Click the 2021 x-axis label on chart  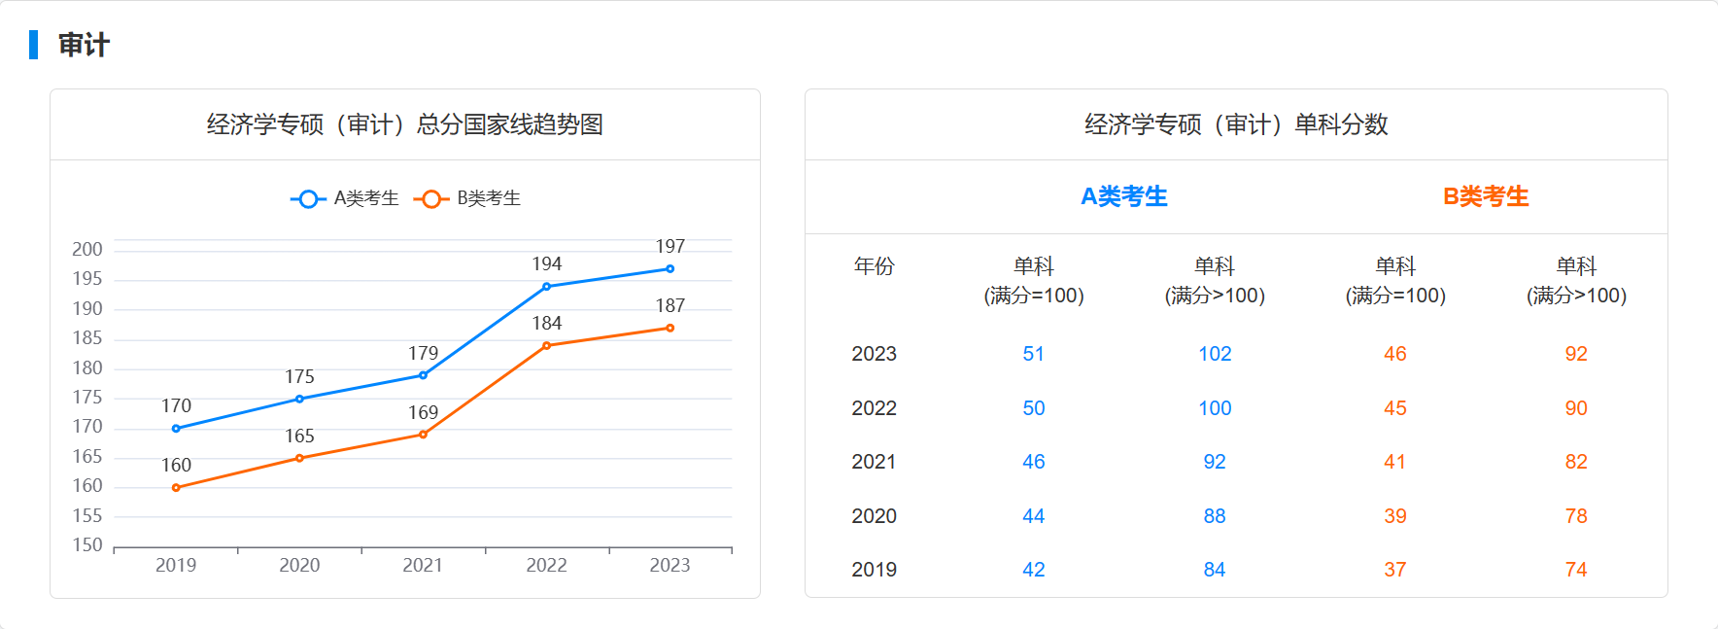tap(423, 565)
